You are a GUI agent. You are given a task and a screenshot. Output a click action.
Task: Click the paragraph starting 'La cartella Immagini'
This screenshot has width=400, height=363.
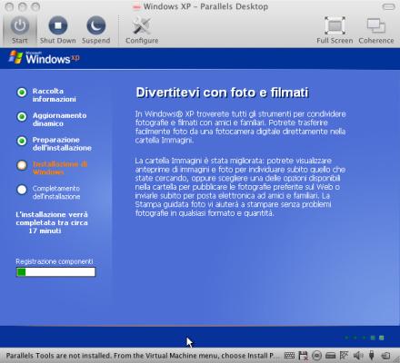pos(240,187)
